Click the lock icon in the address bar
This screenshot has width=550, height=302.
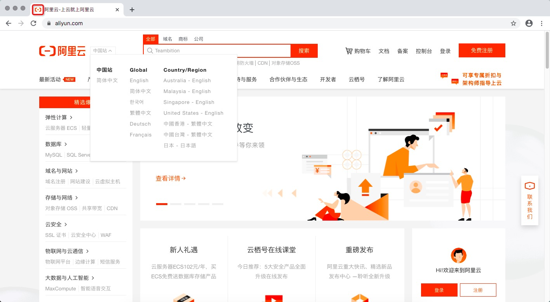49,23
